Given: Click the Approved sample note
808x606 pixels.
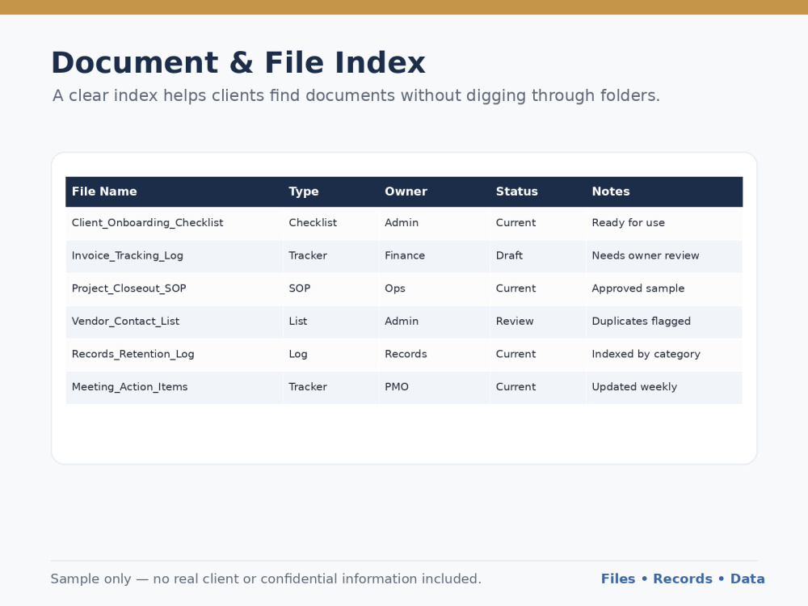Looking at the screenshot, I should point(638,288).
